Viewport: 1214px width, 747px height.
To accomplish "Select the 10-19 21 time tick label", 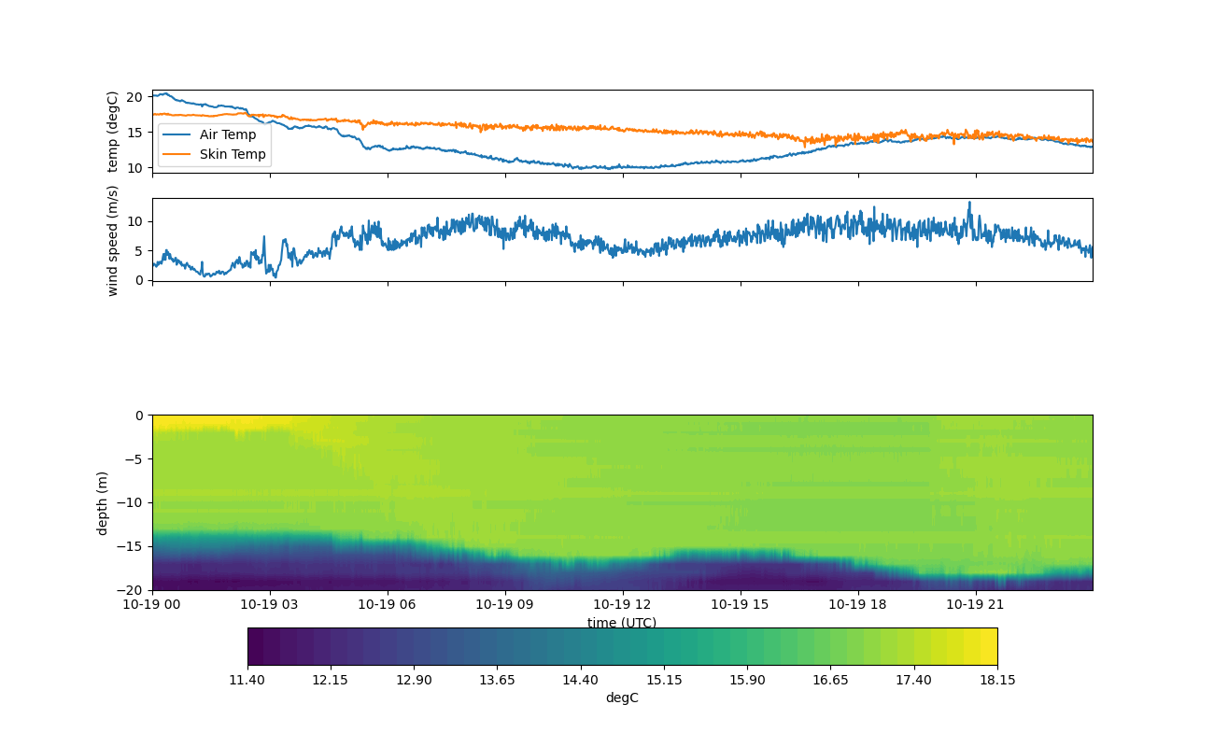I will coord(976,604).
